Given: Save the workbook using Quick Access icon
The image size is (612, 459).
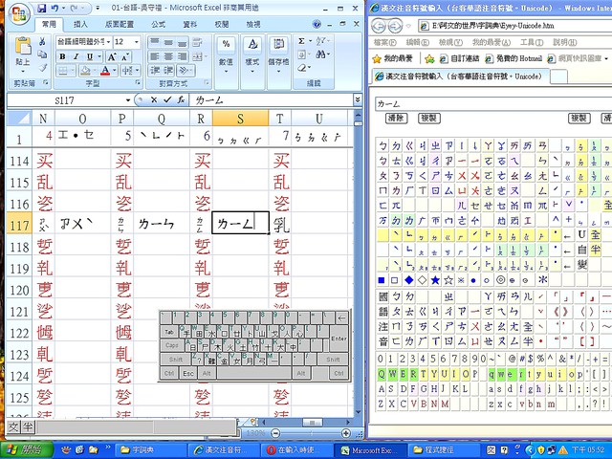Looking at the screenshot, I should coord(41,8).
